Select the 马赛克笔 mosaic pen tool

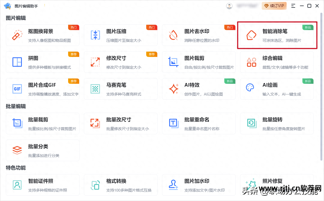tap(121, 89)
